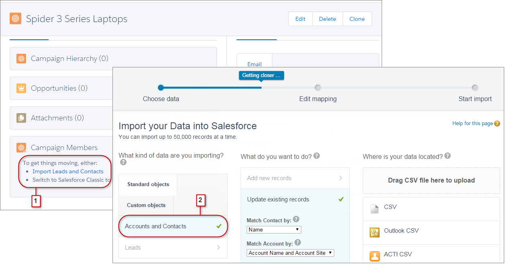
Task: Open the Attachments (0) related list
Action: pyautogui.click(x=57, y=118)
